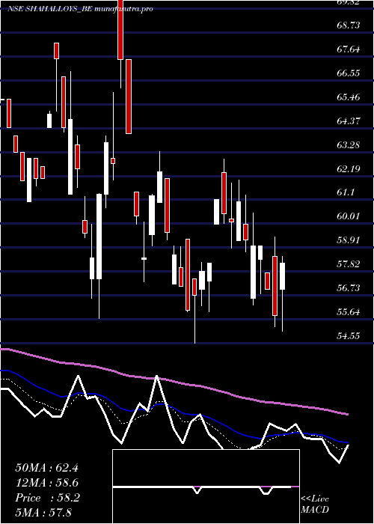Click the NSE SHAHALLOYS_BE chart title

80,9
